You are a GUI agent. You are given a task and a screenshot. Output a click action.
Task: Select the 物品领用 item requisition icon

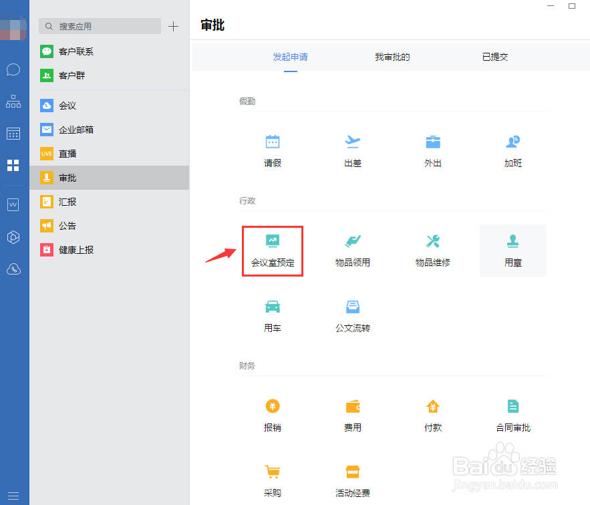(352, 249)
